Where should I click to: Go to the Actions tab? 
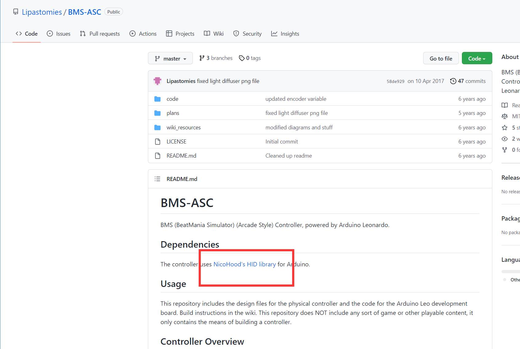143,34
